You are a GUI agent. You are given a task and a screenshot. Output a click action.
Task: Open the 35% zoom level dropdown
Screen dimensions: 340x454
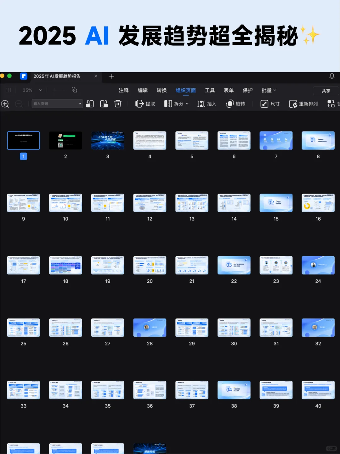(41, 90)
